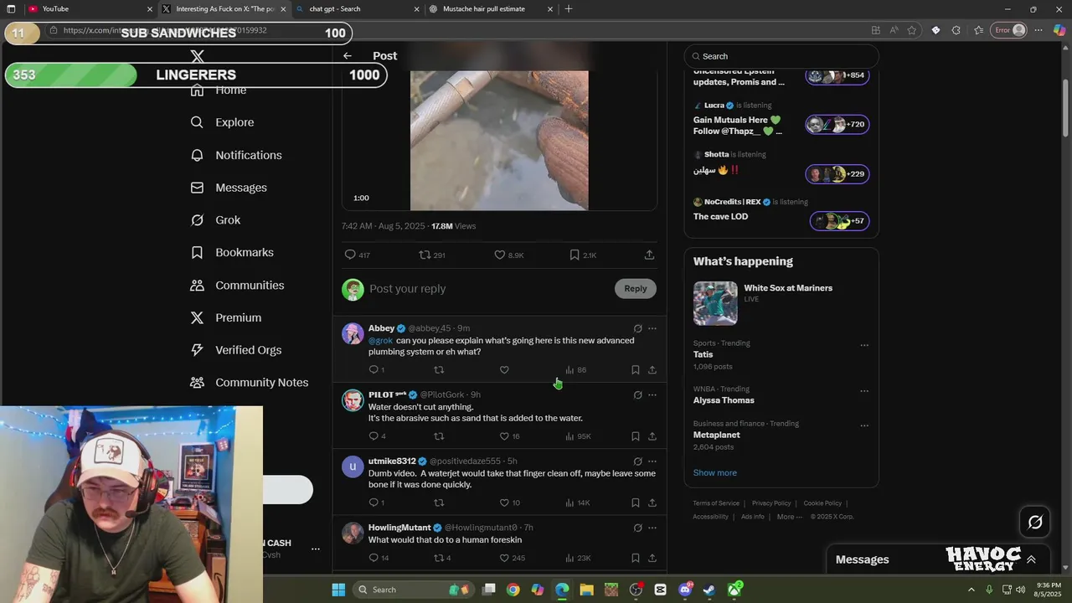
Task: Click the Terms of Service link
Action: [716, 503]
